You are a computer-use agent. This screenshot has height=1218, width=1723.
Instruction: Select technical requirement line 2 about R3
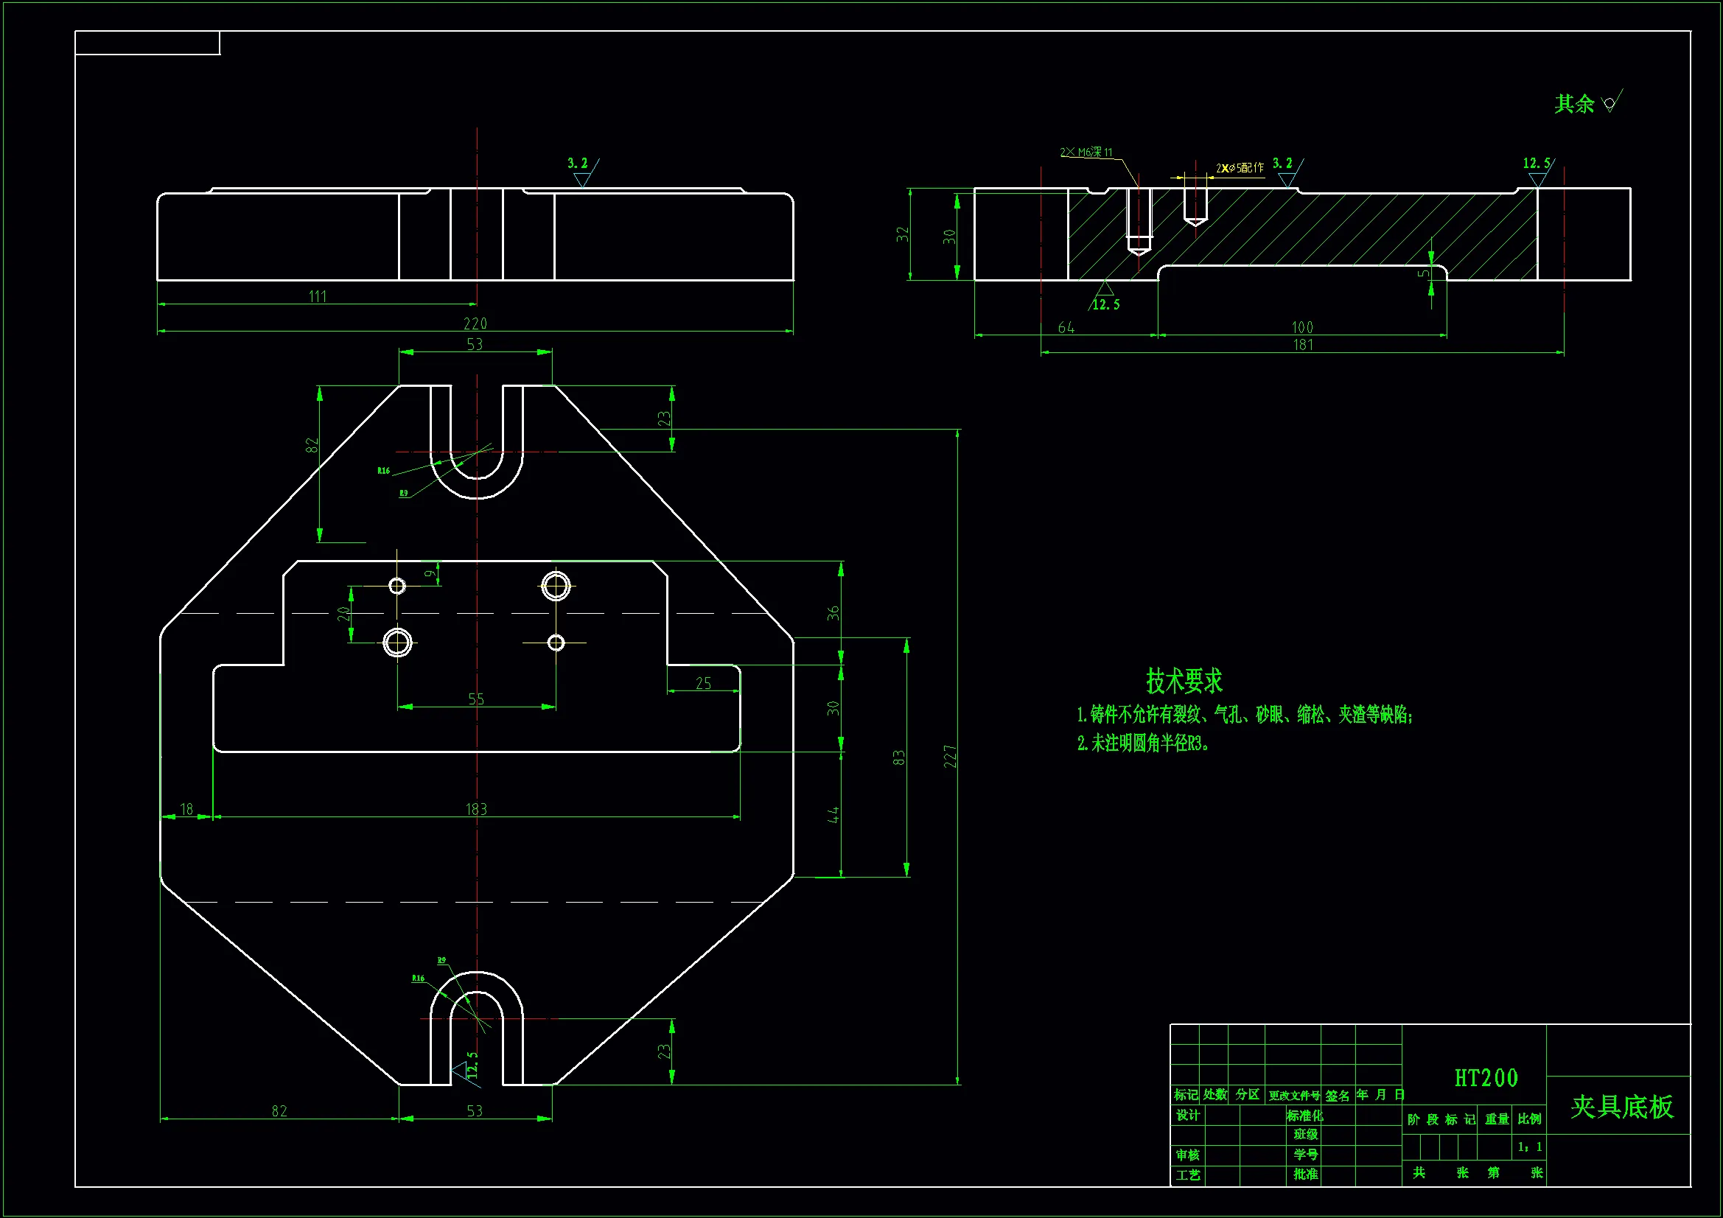point(1143,743)
